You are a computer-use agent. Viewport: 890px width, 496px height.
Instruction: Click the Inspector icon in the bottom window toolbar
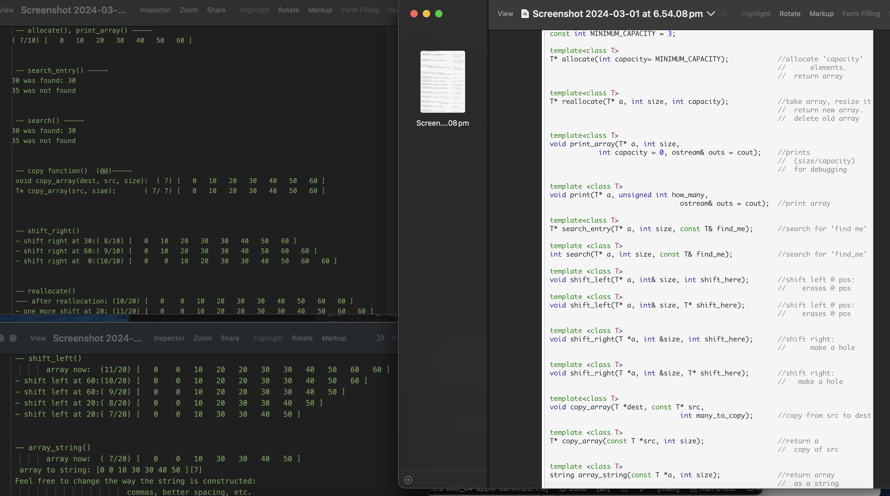click(x=169, y=338)
